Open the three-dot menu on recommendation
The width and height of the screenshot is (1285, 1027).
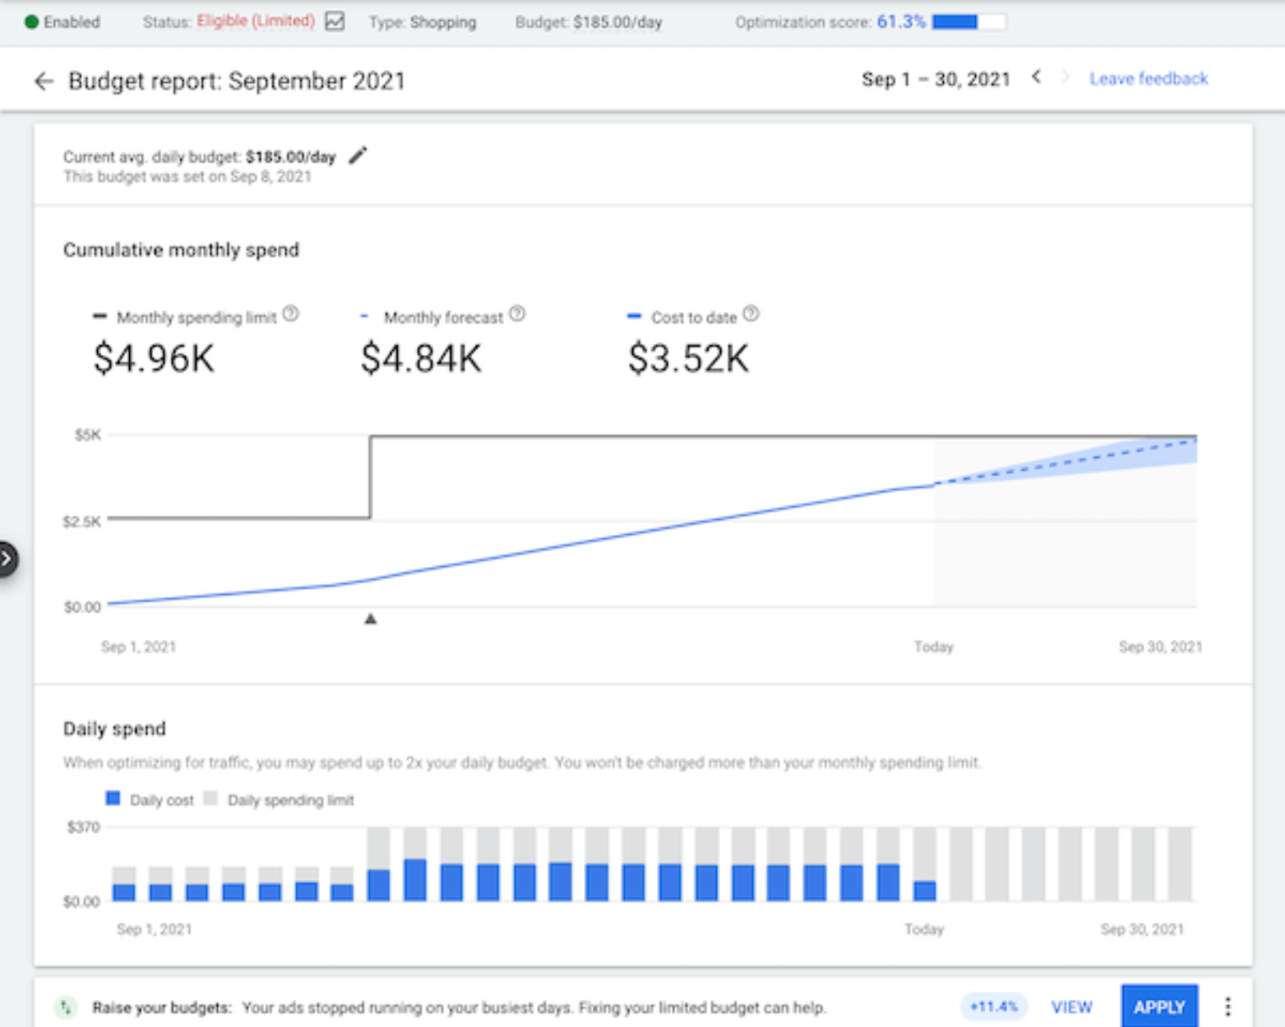(1227, 1006)
